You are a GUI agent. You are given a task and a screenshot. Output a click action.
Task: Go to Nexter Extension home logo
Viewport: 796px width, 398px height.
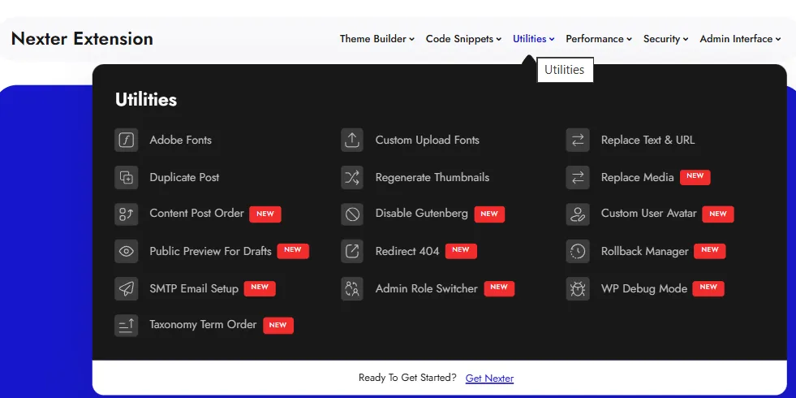pos(82,39)
